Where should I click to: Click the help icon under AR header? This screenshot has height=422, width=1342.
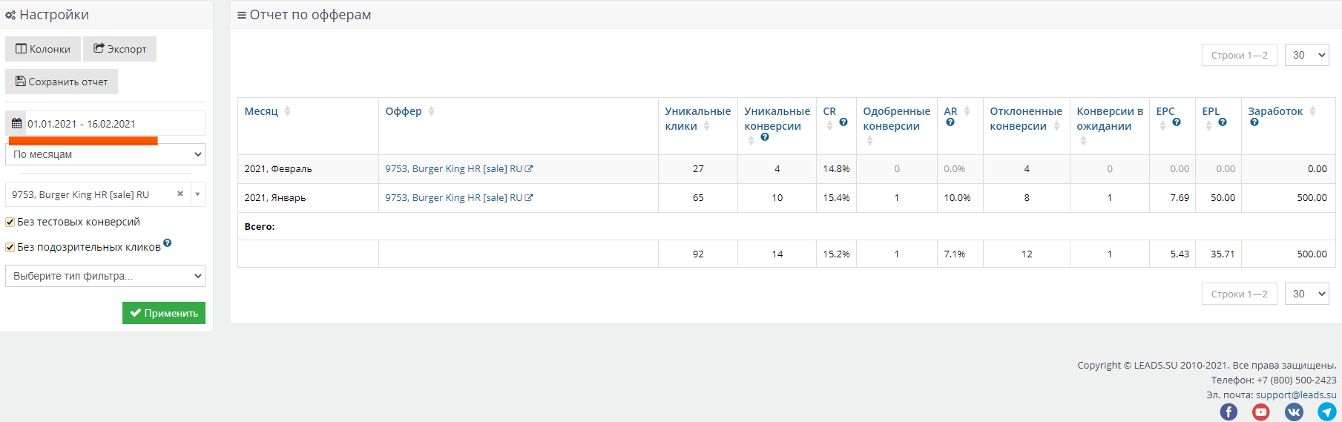coord(950,122)
